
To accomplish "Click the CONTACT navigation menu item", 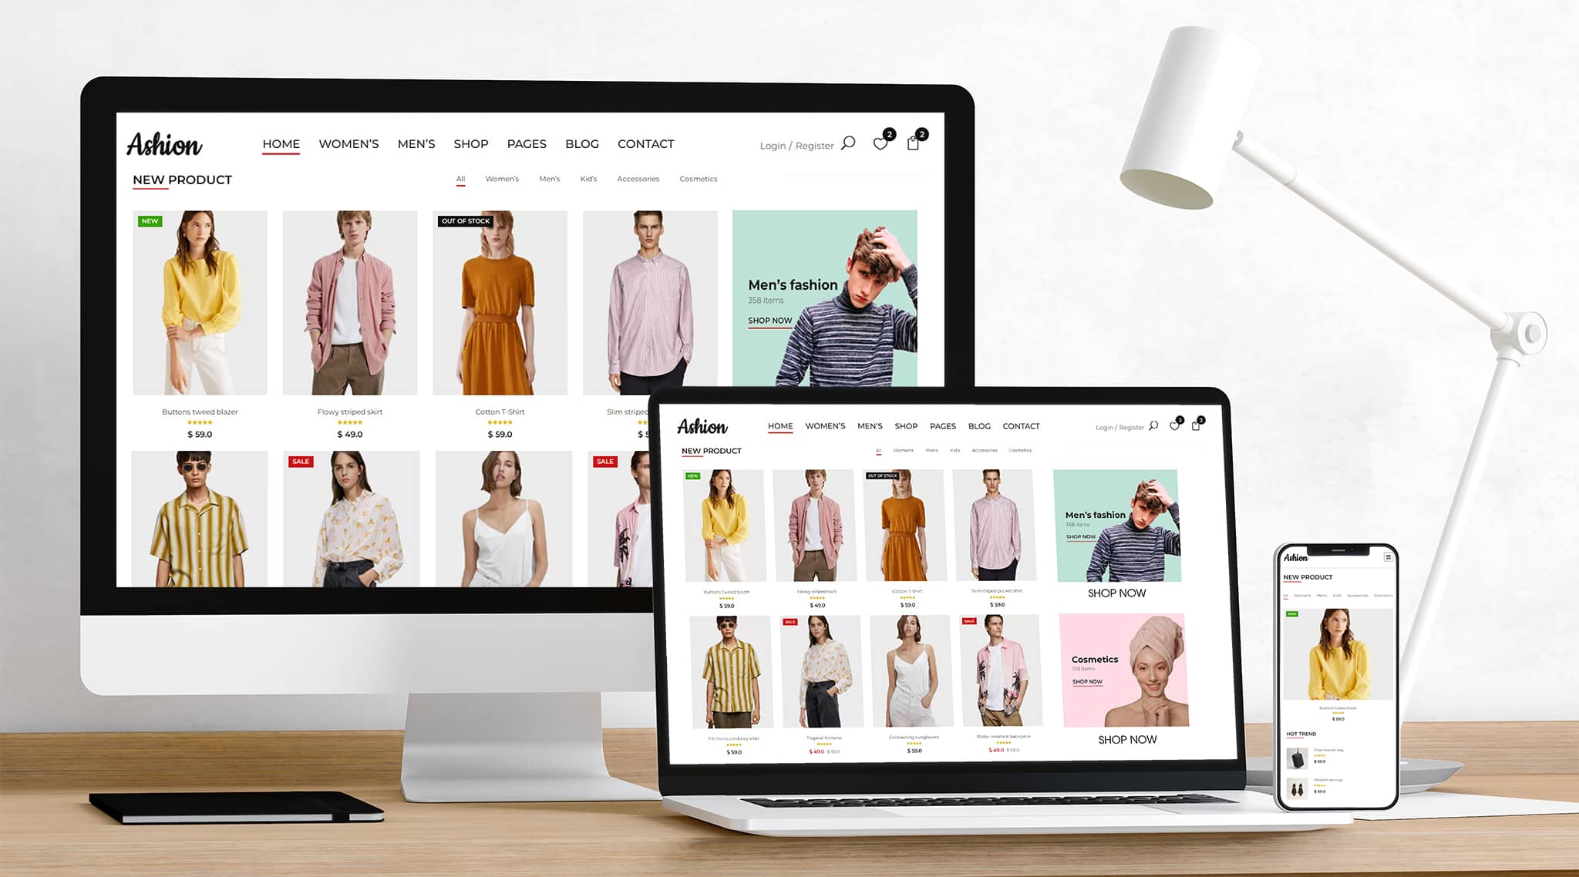I will [x=646, y=143].
